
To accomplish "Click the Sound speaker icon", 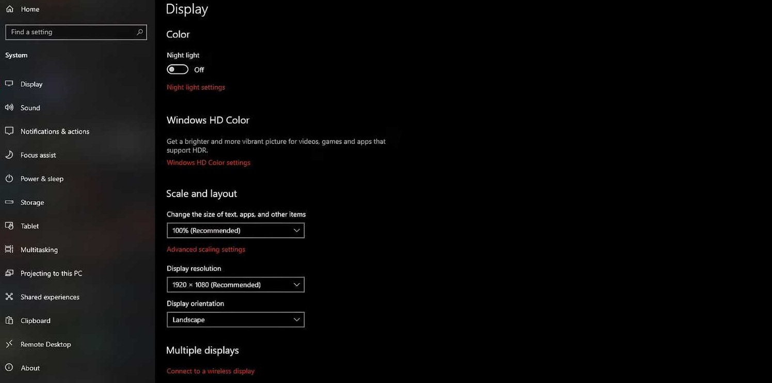I will [9, 108].
